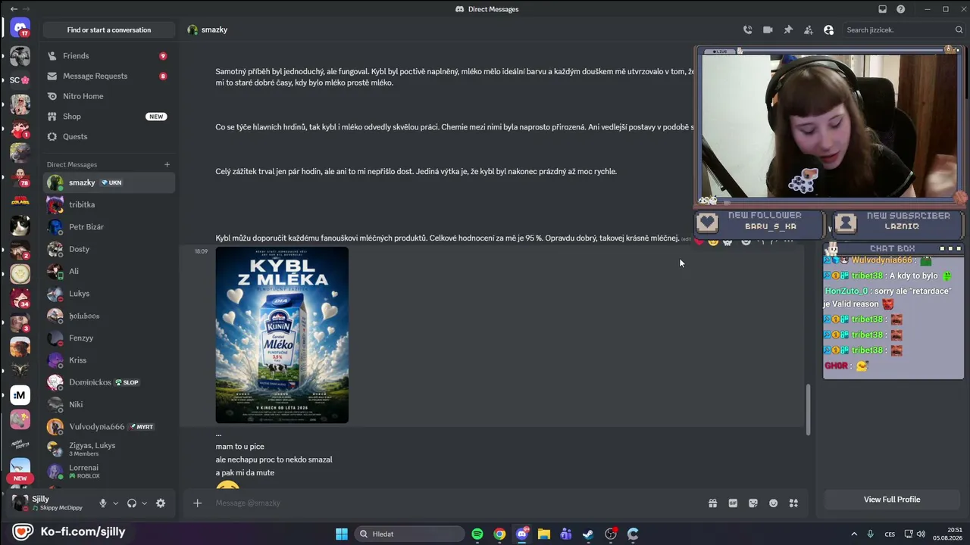The image size is (970, 545).
Task: Open the emoji picker
Action: (x=773, y=503)
